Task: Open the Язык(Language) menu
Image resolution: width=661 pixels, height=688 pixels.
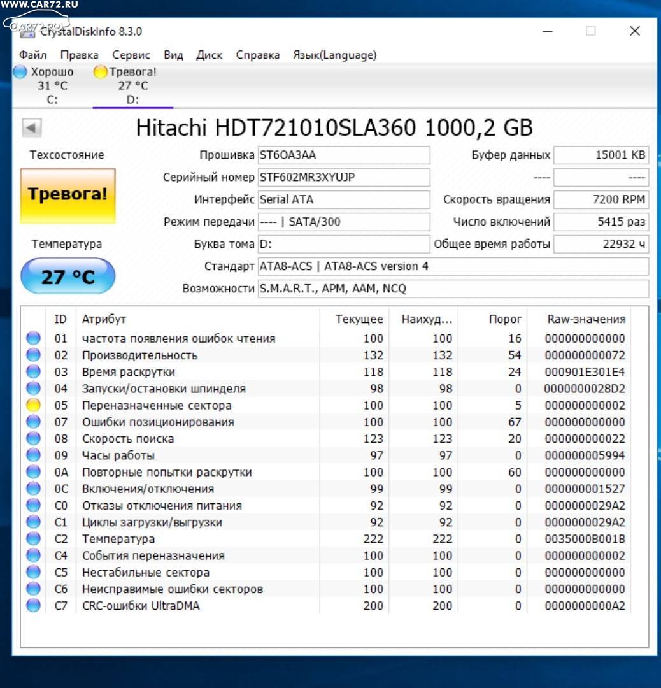Action: point(335,55)
